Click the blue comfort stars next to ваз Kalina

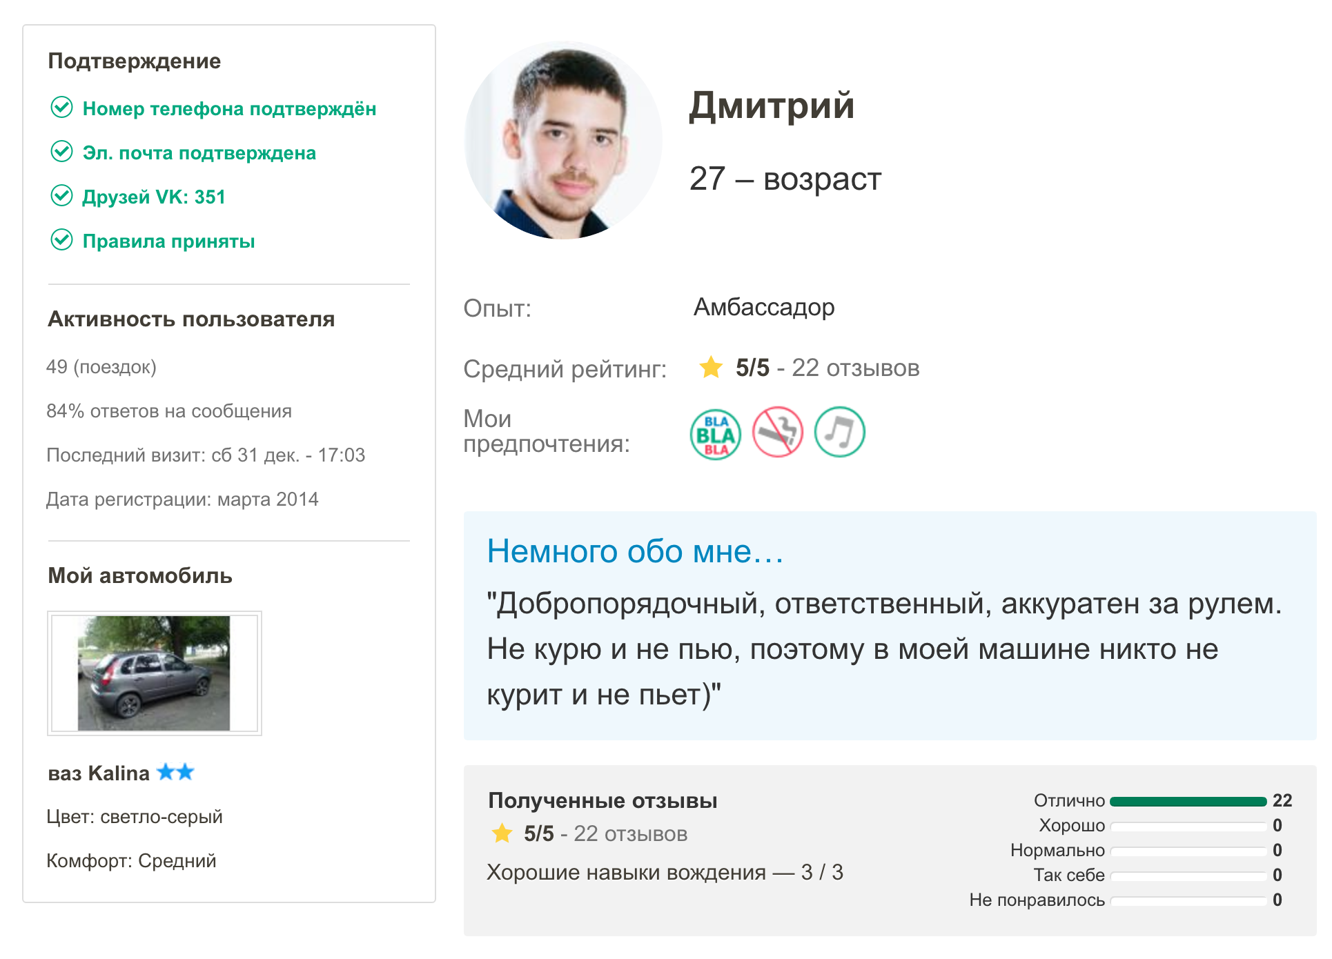175,771
